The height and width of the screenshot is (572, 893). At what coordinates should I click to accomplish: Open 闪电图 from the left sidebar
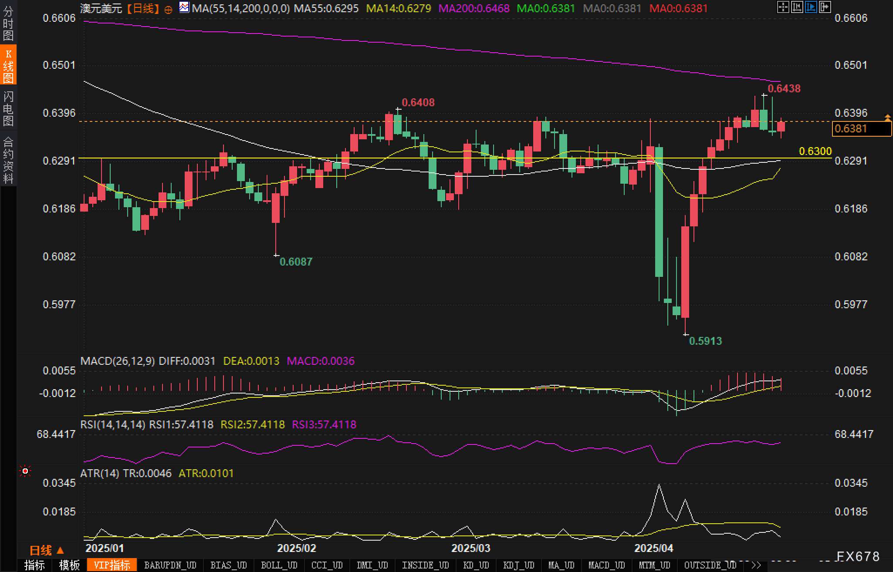coord(8,108)
